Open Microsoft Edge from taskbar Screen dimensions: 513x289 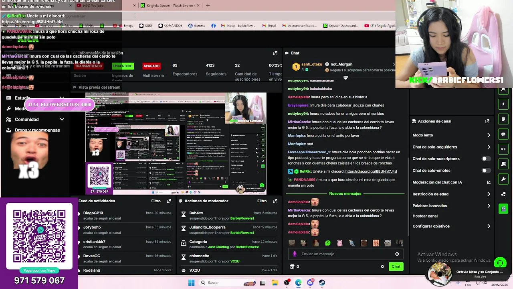coord(298,283)
